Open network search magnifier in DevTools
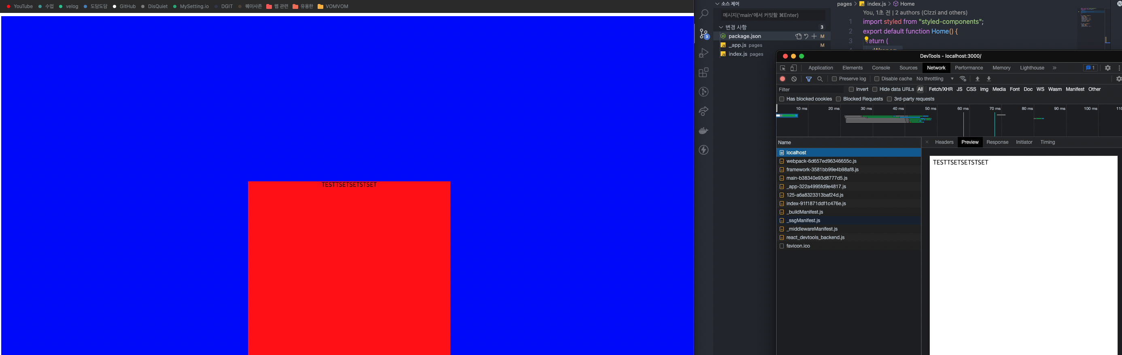This screenshot has width=1122, height=355. [x=820, y=79]
